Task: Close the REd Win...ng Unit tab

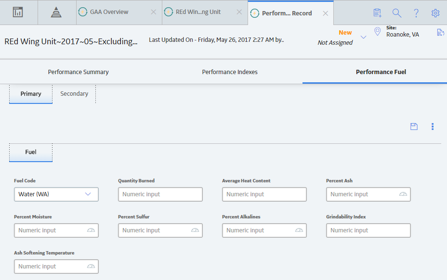Action: pos(239,12)
